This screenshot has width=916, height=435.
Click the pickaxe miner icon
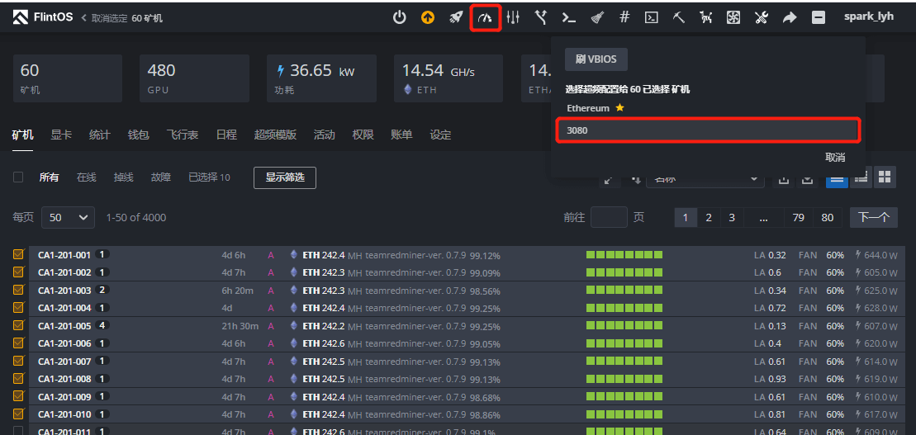pos(679,17)
